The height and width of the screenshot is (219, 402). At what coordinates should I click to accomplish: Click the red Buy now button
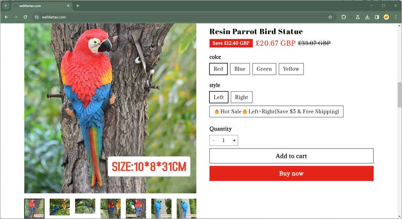tap(291, 173)
